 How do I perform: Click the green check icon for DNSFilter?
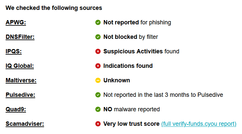98,37
